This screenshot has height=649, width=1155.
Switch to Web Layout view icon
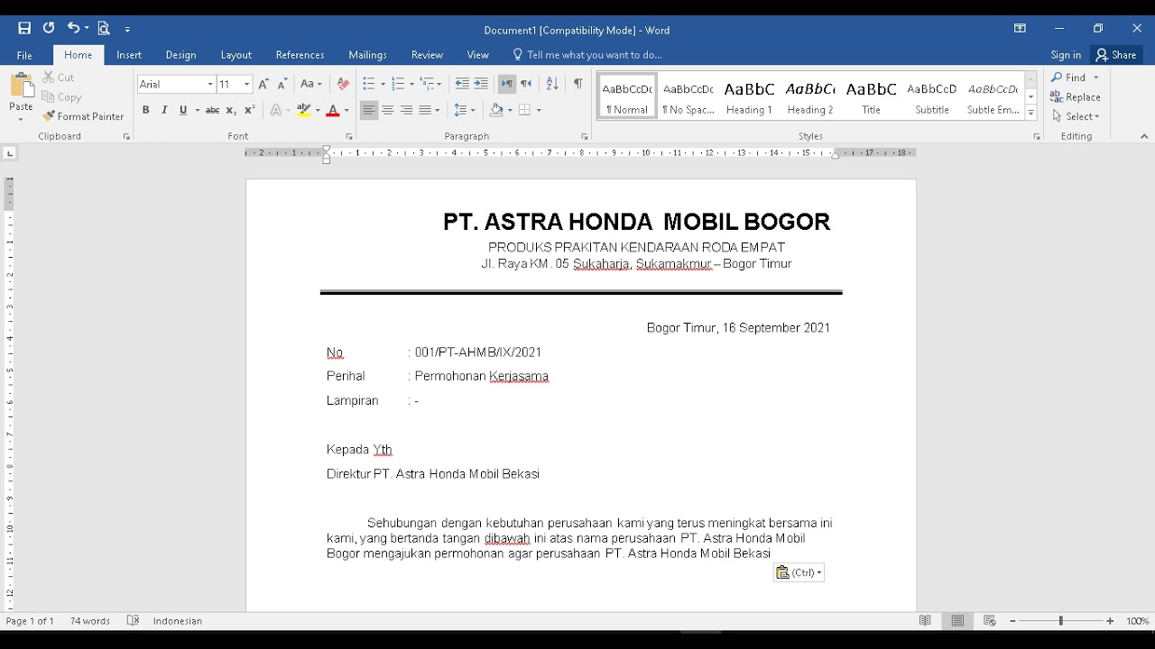tap(990, 621)
